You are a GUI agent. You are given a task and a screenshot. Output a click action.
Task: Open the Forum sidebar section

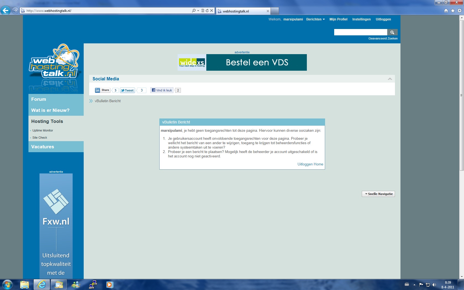[x=39, y=99]
